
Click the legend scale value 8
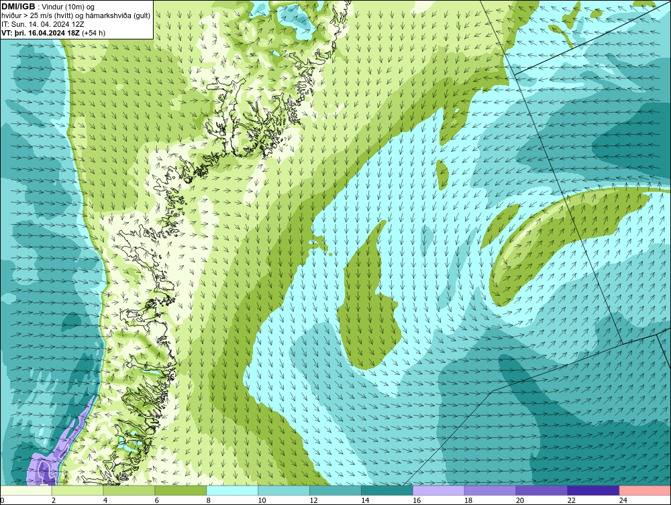(209, 500)
